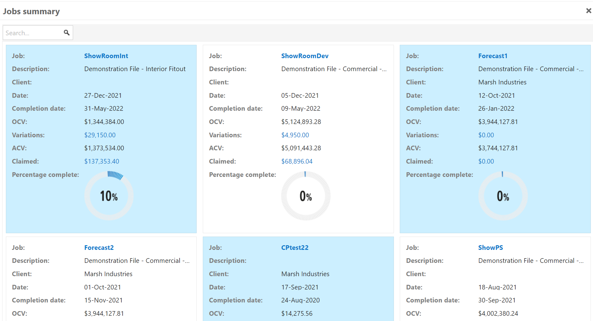Select ACV value $1,373,534.00
Viewport: 593px width, 321px height.
(x=104, y=148)
